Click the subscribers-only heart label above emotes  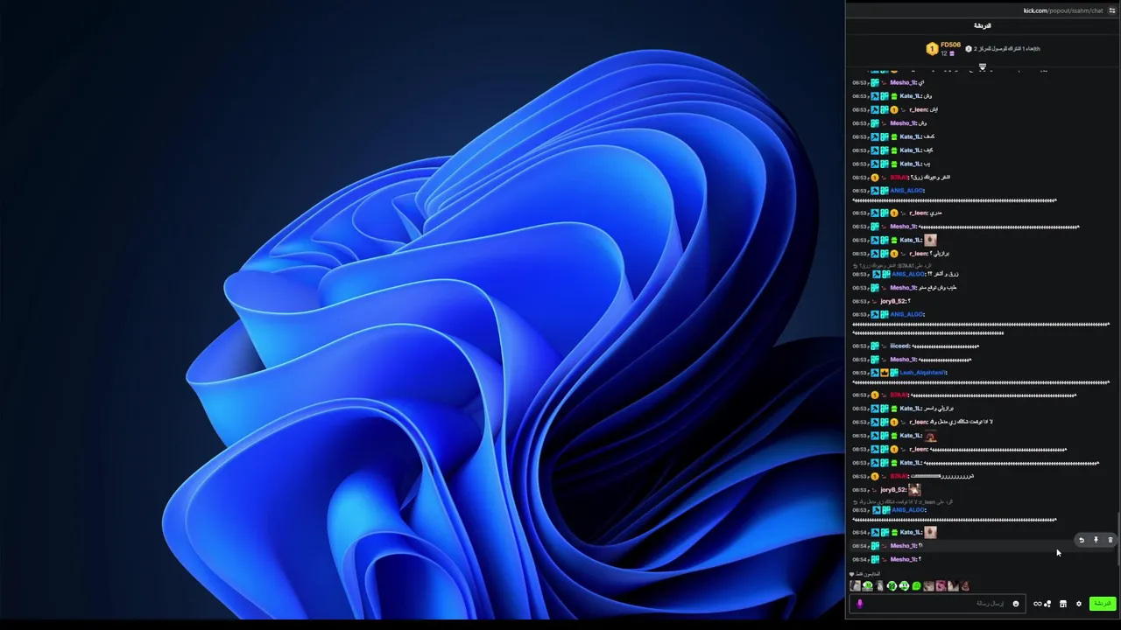click(865, 574)
